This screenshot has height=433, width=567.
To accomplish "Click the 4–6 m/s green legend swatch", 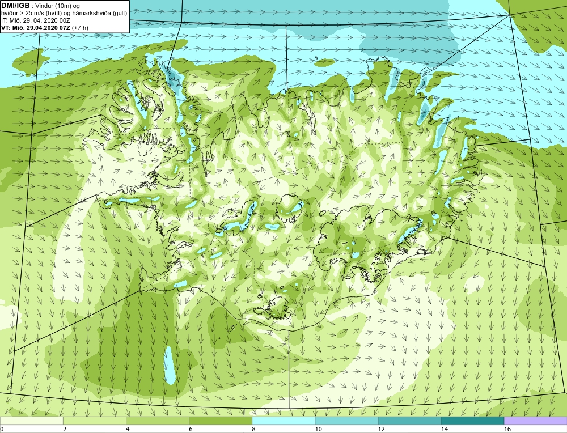I will (158, 421).
